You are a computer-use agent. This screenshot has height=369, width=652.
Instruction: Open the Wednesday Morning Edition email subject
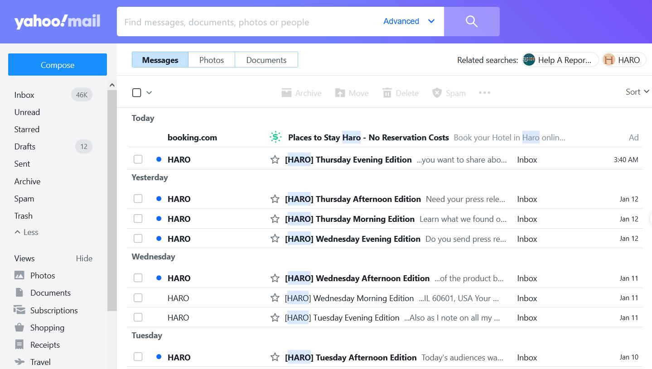[349, 298]
